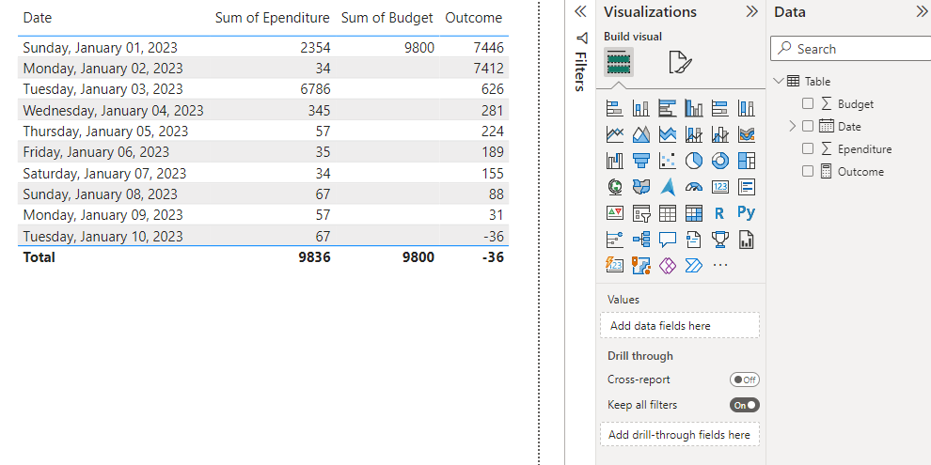The width and height of the screenshot is (931, 465).
Task: Select the Python visual
Action: 747,212
